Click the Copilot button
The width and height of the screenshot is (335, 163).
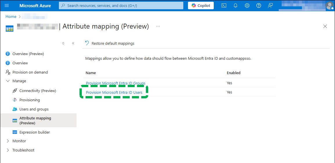[201, 5]
